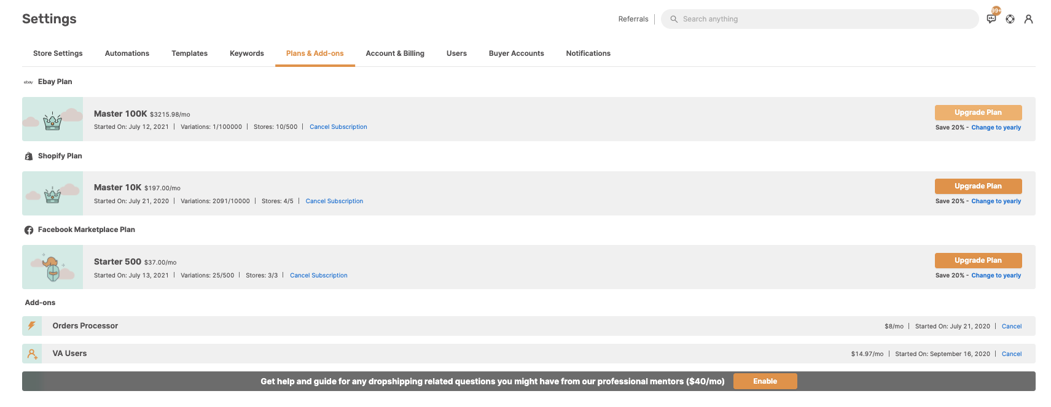Image resolution: width=1051 pixels, height=407 pixels.
Task: Click the VA Users person-plus icon
Action: click(x=32, y=354)
